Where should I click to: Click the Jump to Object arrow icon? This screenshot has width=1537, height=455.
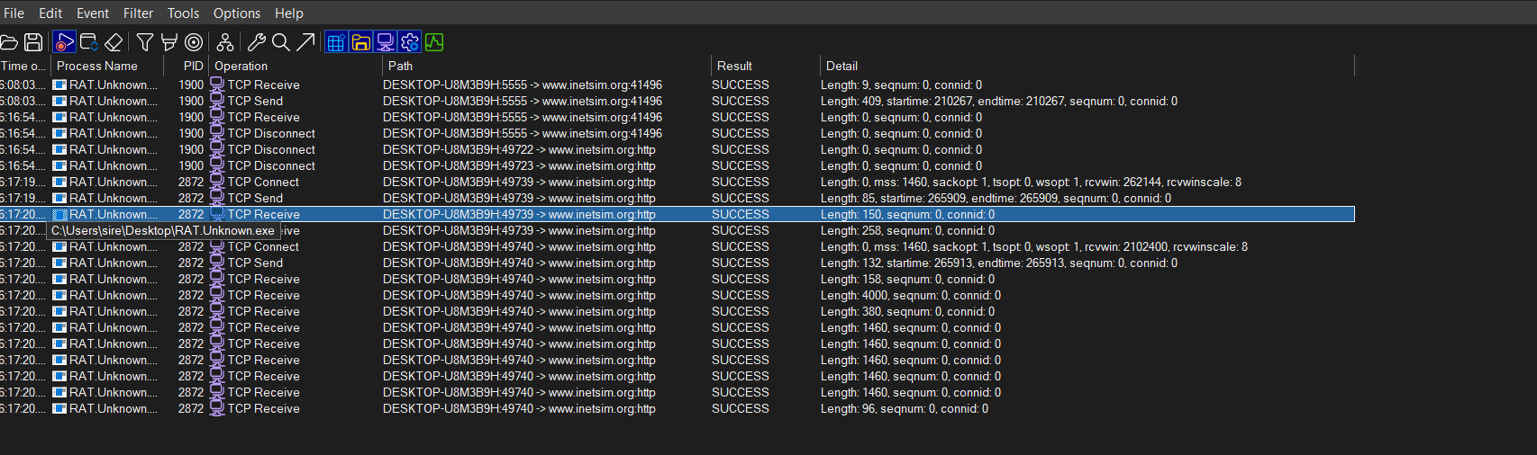click(306, 42)
